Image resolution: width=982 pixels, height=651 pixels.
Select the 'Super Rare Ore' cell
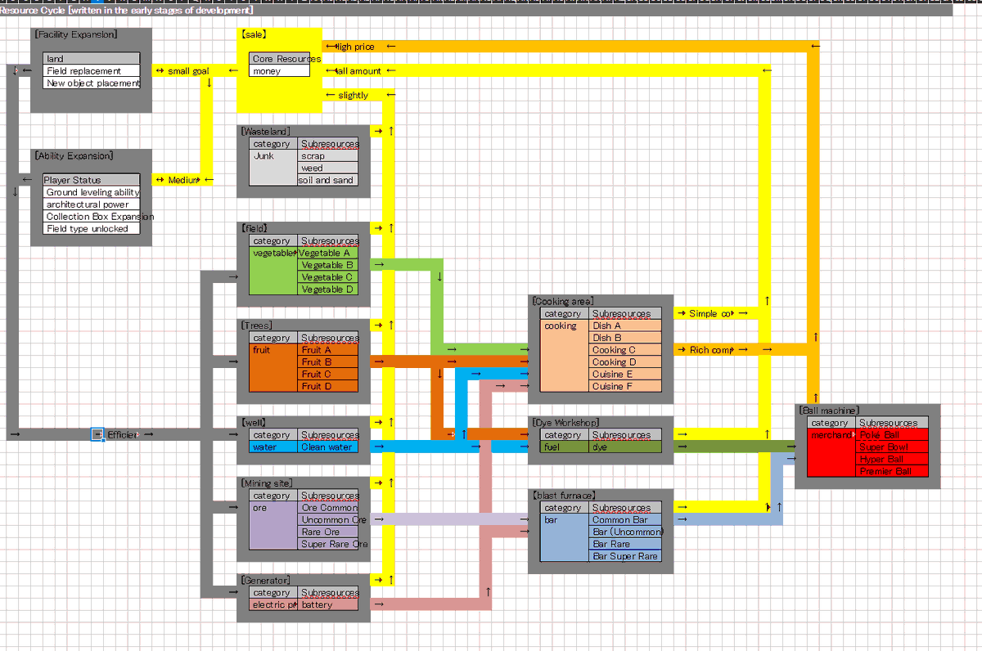coord(327,544)
